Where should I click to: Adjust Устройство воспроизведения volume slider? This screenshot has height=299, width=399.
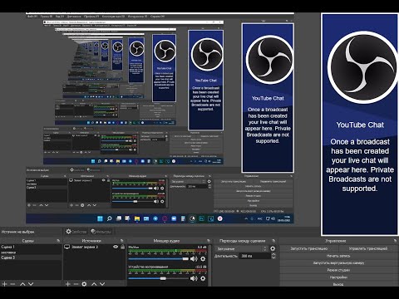[x=159, y=278]
